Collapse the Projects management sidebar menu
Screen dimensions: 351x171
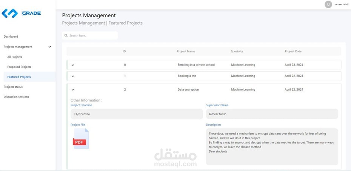[50, 47]
